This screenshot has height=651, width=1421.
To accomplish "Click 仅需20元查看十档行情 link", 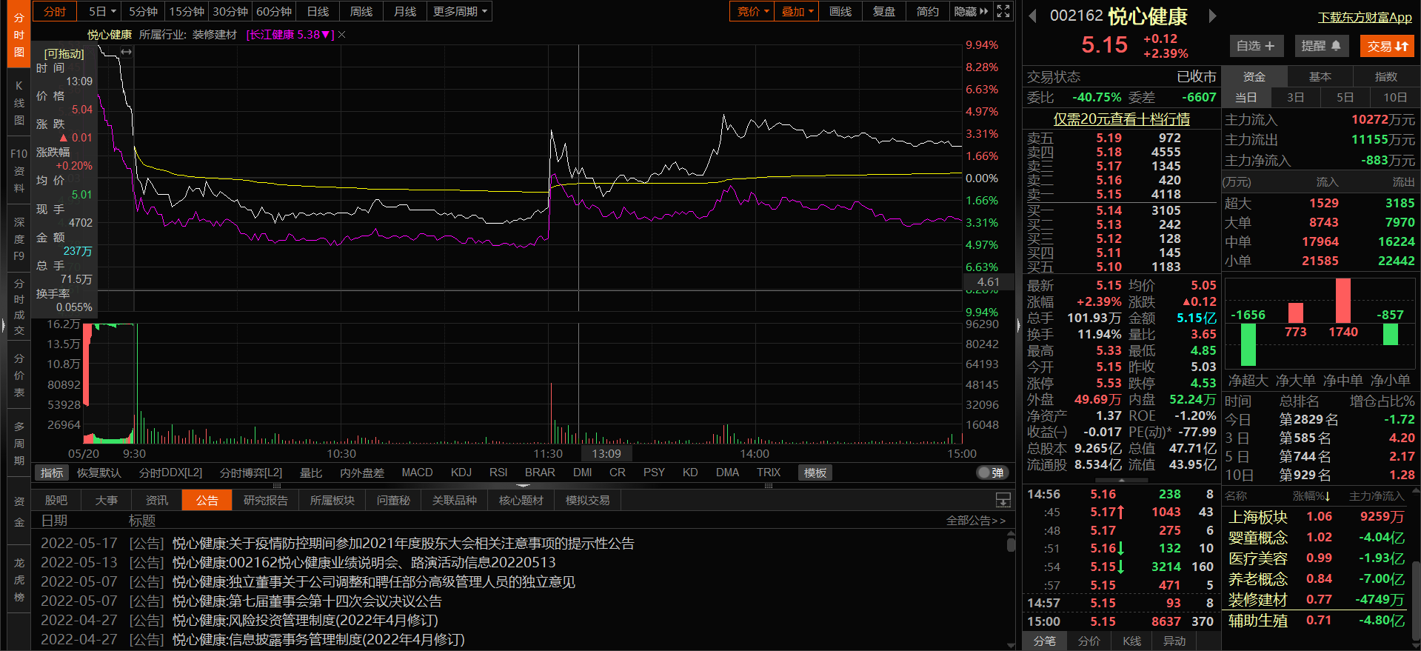I will click(x=1121, y=118).
